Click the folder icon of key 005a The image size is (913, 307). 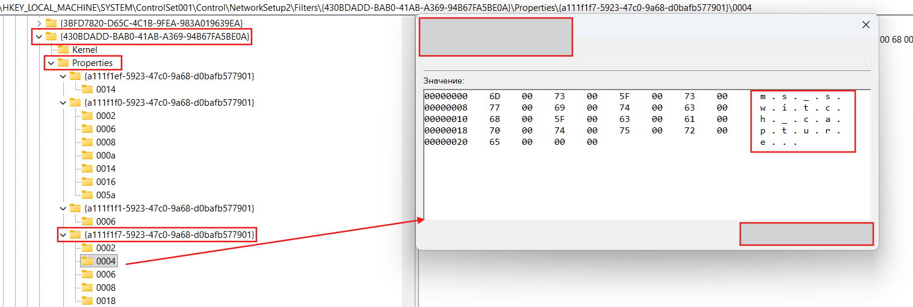[87, 195]
